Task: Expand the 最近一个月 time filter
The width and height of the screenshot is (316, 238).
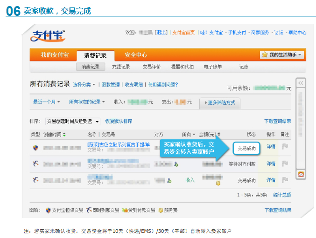Action: tap(47, 102)
